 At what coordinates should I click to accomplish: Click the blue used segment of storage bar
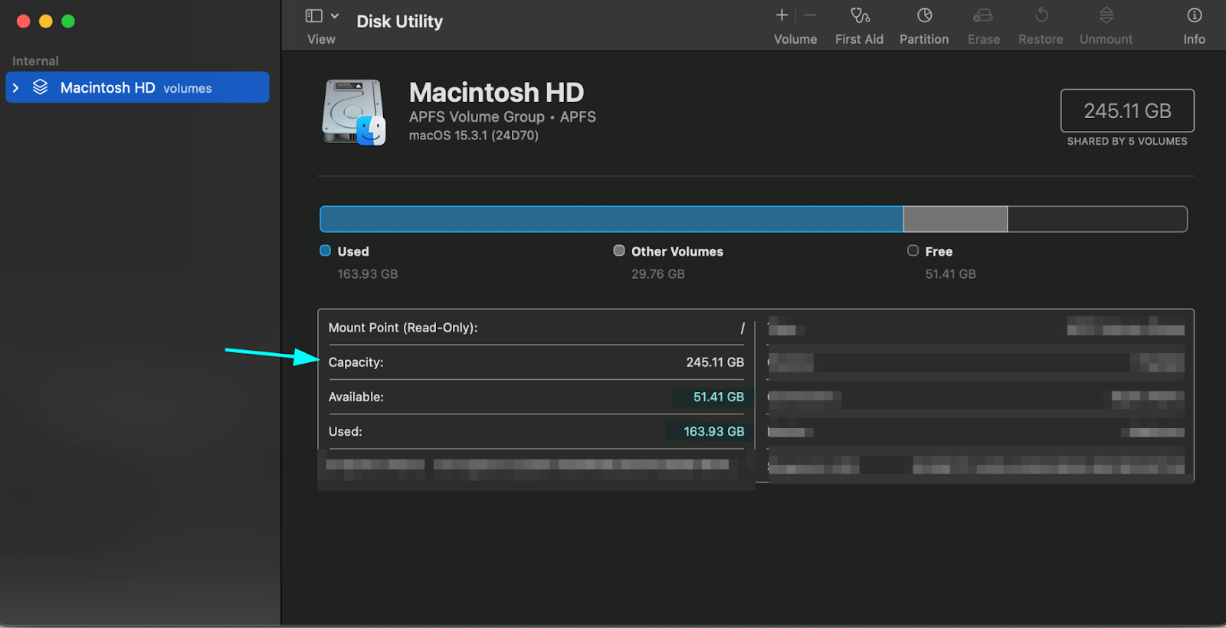click(611, 219)
